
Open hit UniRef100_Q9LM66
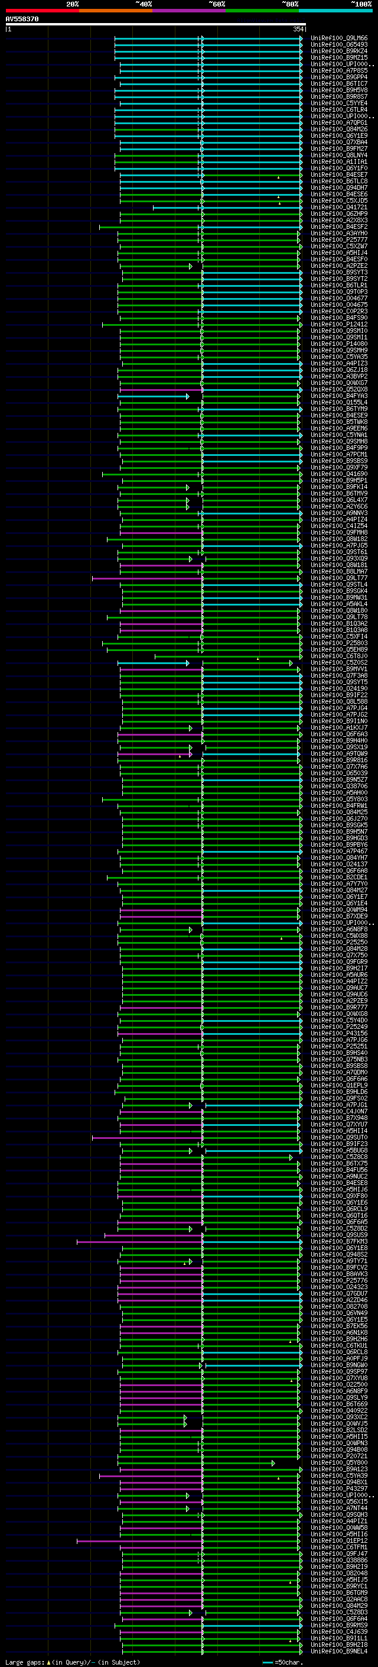(x=339, y=38)
